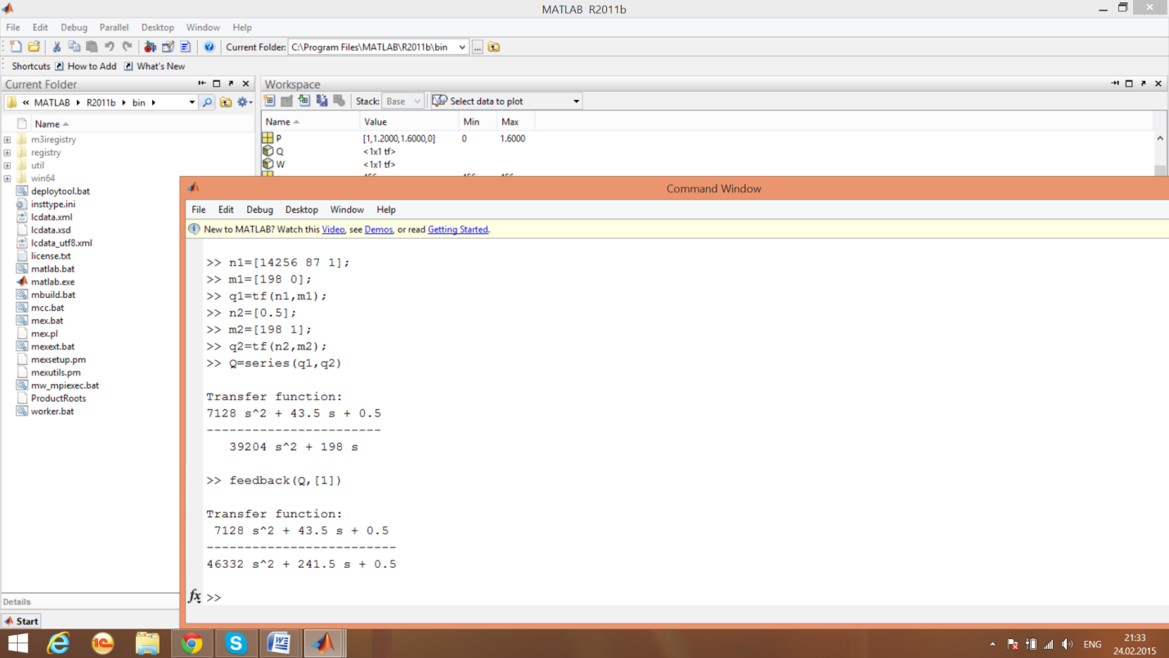Click Open variable icon in Workspace toolbar

pos(287,101)
